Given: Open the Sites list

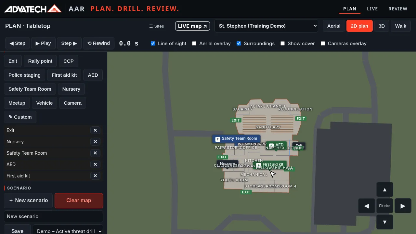Looking at the screenshot, I should (x=157, y=26).
